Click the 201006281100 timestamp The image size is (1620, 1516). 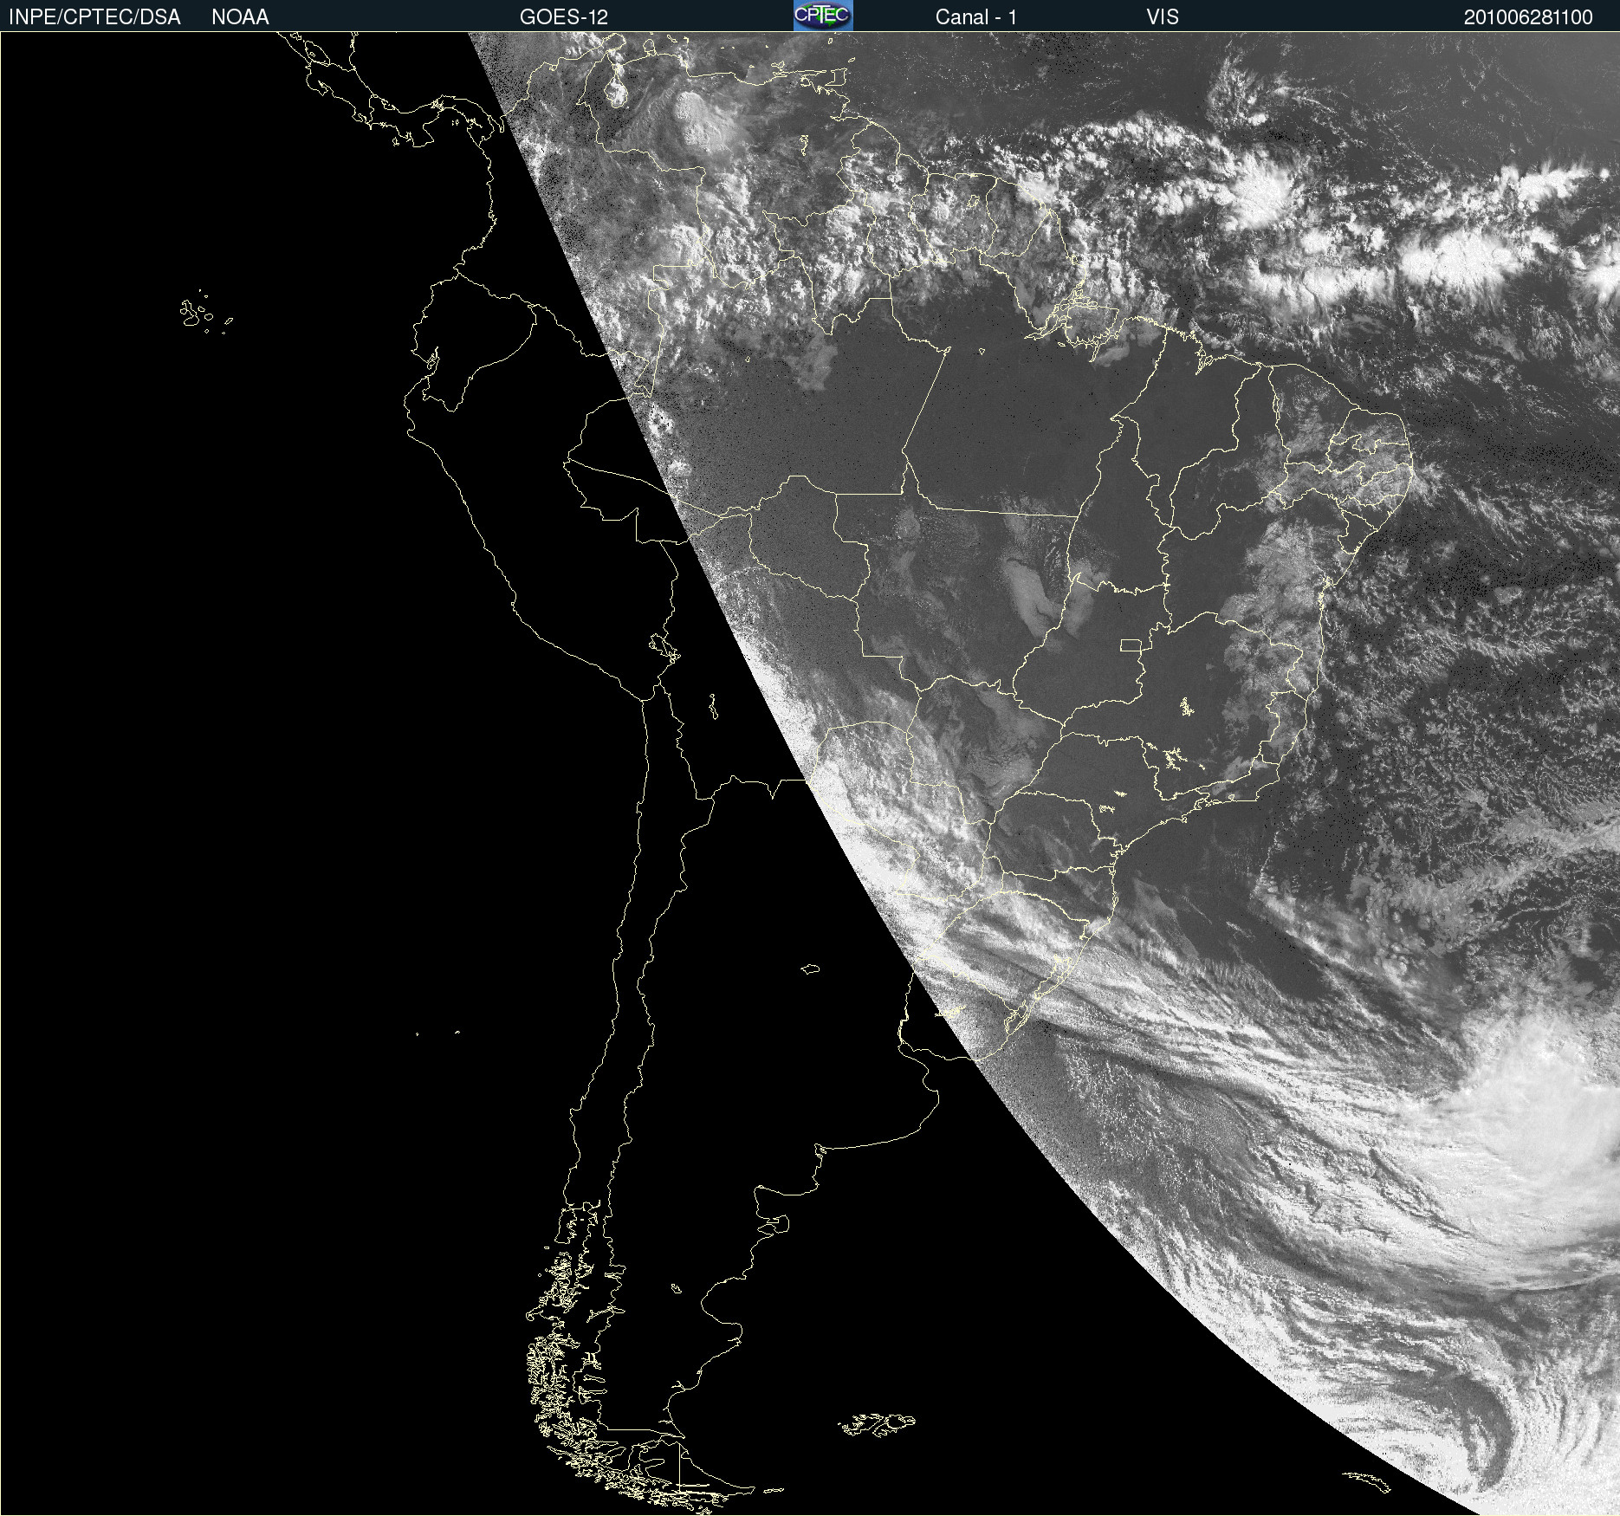pos(1528,17)
